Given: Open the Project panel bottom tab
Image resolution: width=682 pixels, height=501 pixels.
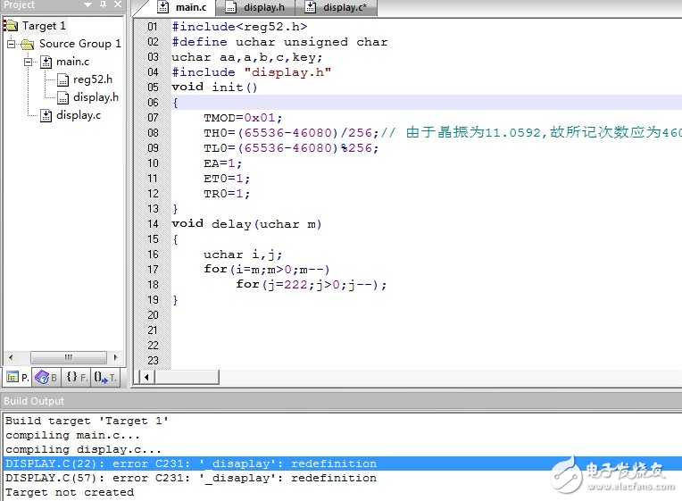Looking at the screenshot, I should click(18, 377).
